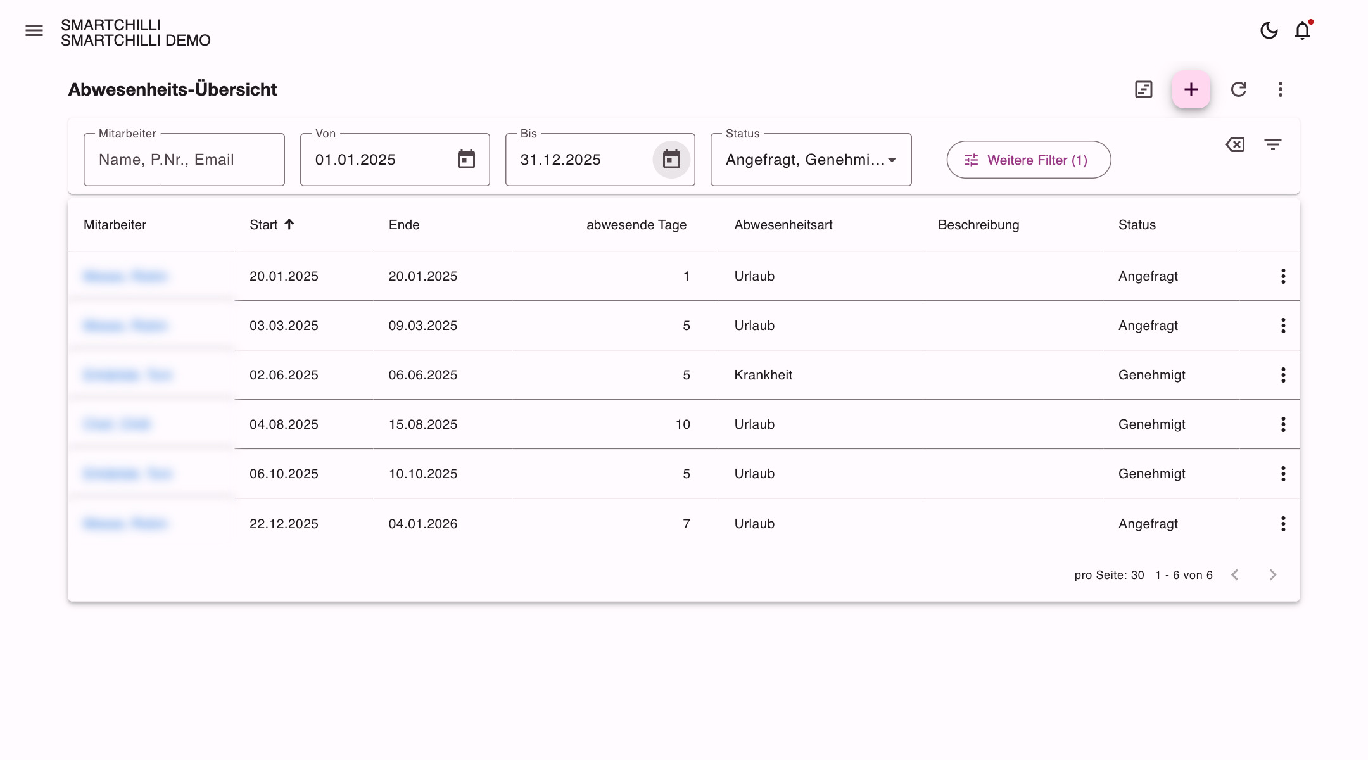This screenshot has width=1368, height=760.
Task: Sort by Beschreibung column header
Action: 978,225
